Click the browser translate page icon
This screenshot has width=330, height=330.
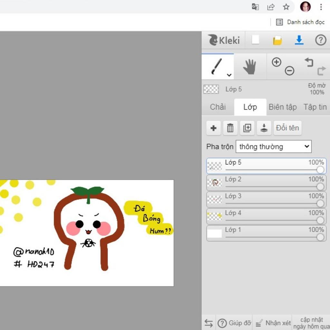(x=255, y=7)
